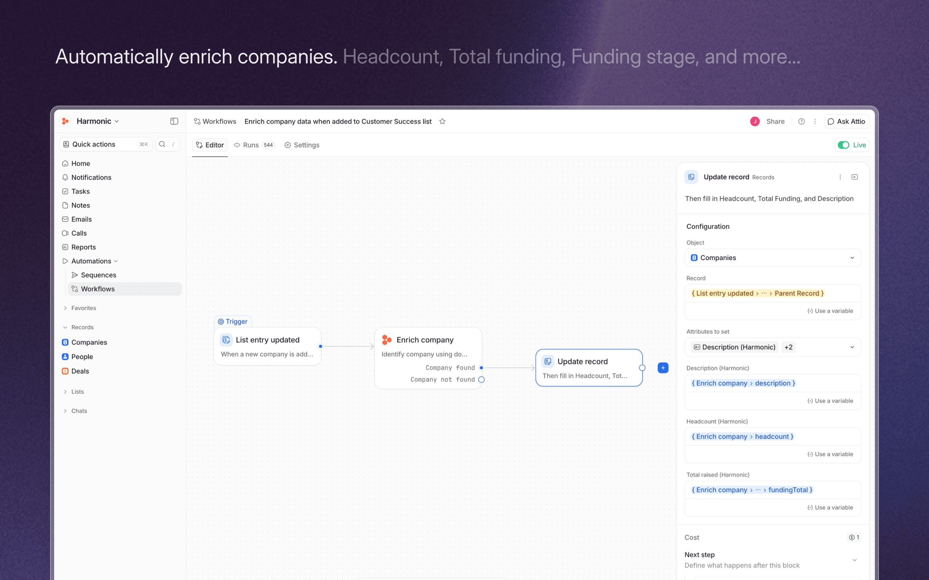Click the block description text in panel
The height and width of the screenshot is (580, 929).
coord(769,198)
